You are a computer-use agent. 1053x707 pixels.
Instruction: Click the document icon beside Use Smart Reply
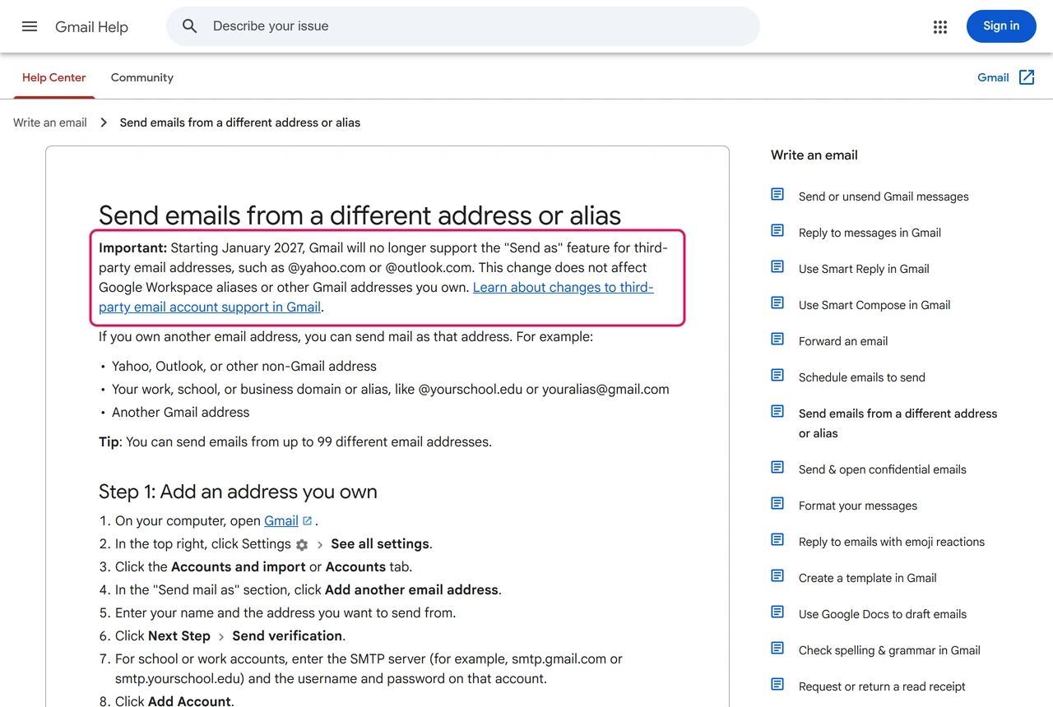(777, 266)
